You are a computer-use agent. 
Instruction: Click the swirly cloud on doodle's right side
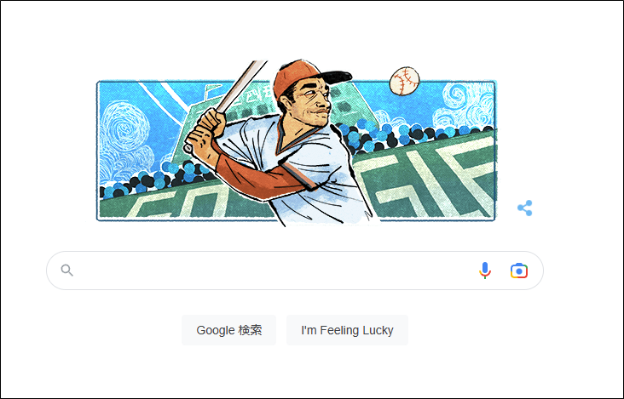[464, 104]
